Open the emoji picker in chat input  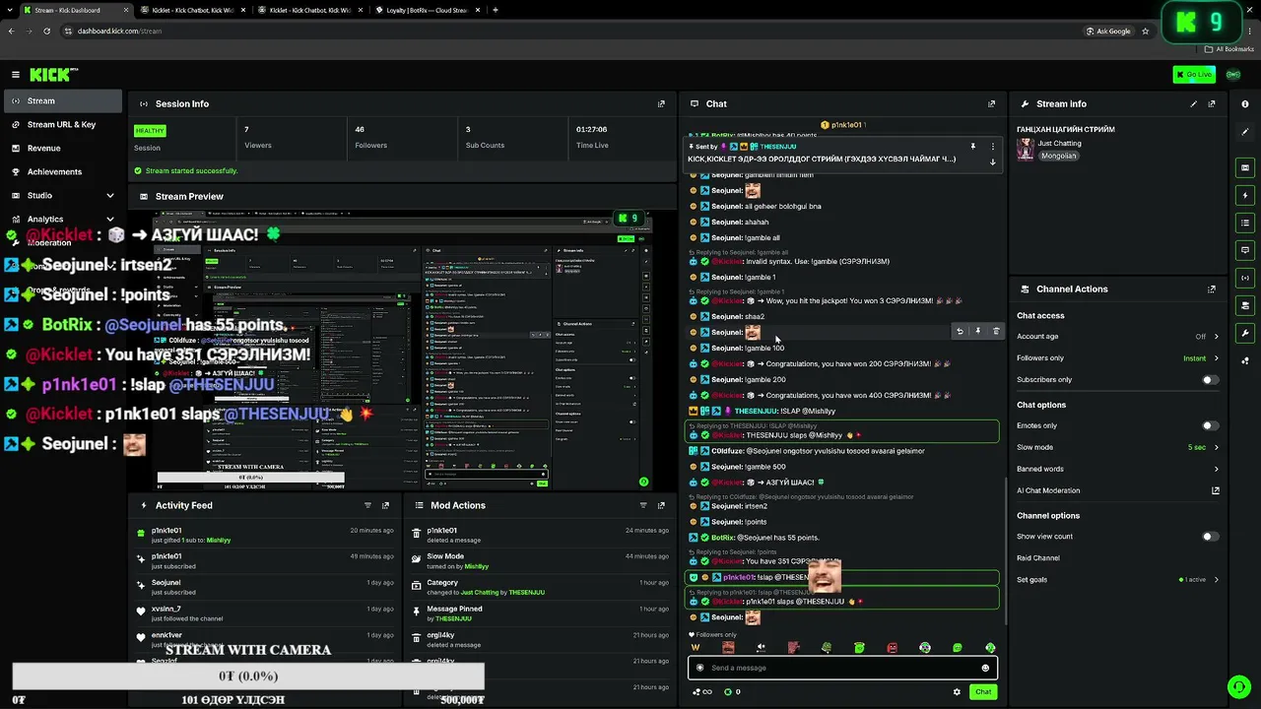click(985, 668)
